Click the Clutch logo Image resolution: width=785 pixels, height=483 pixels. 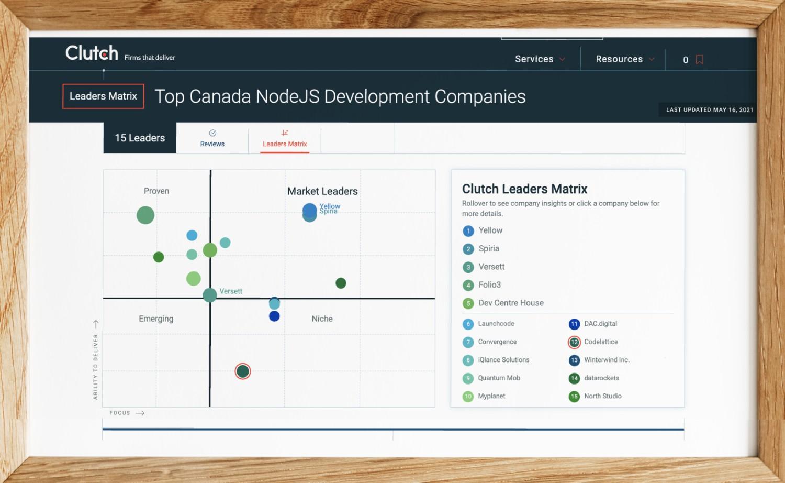click(x=92, y=53)
